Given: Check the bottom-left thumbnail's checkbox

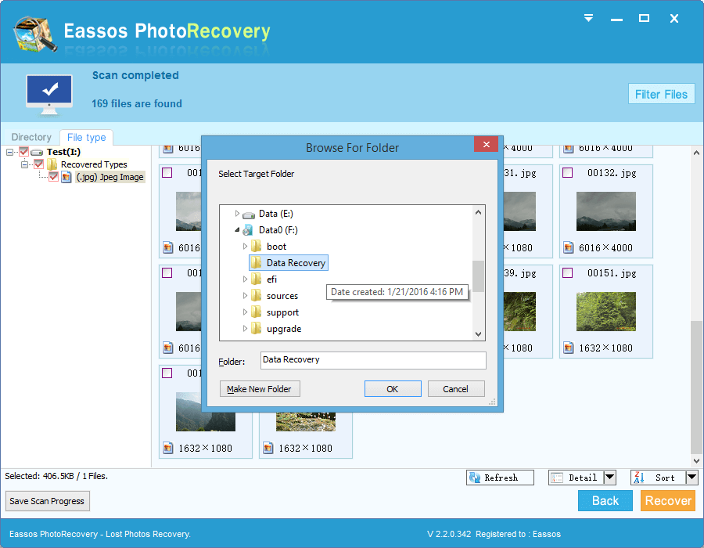Looking at the screenshot, I should tap(167, 373).
